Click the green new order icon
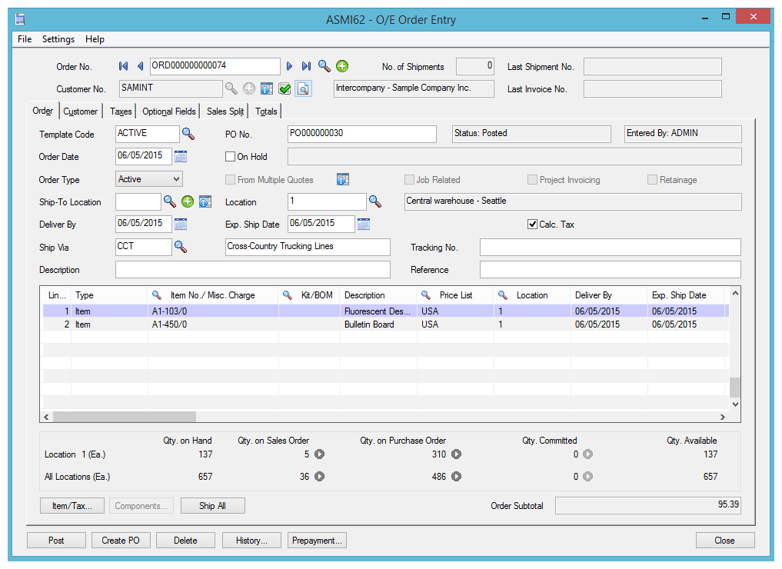The image size is (782, 569). click(342, 67)
